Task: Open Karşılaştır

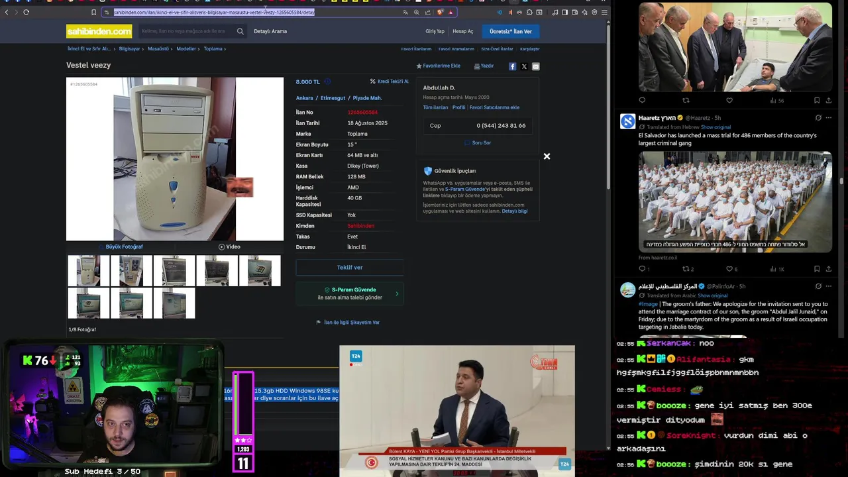Action: [529, 49]
